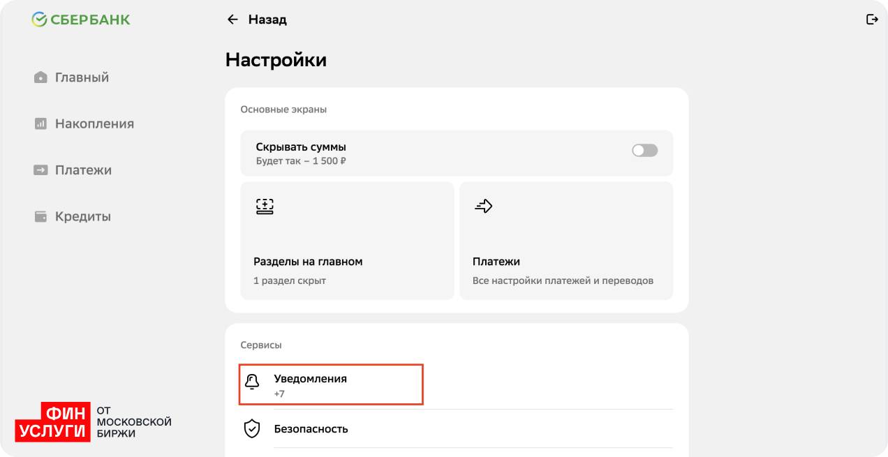888x457 pixels.
Task: Open the Накопления menu item
Action: [x=94, y=123]
